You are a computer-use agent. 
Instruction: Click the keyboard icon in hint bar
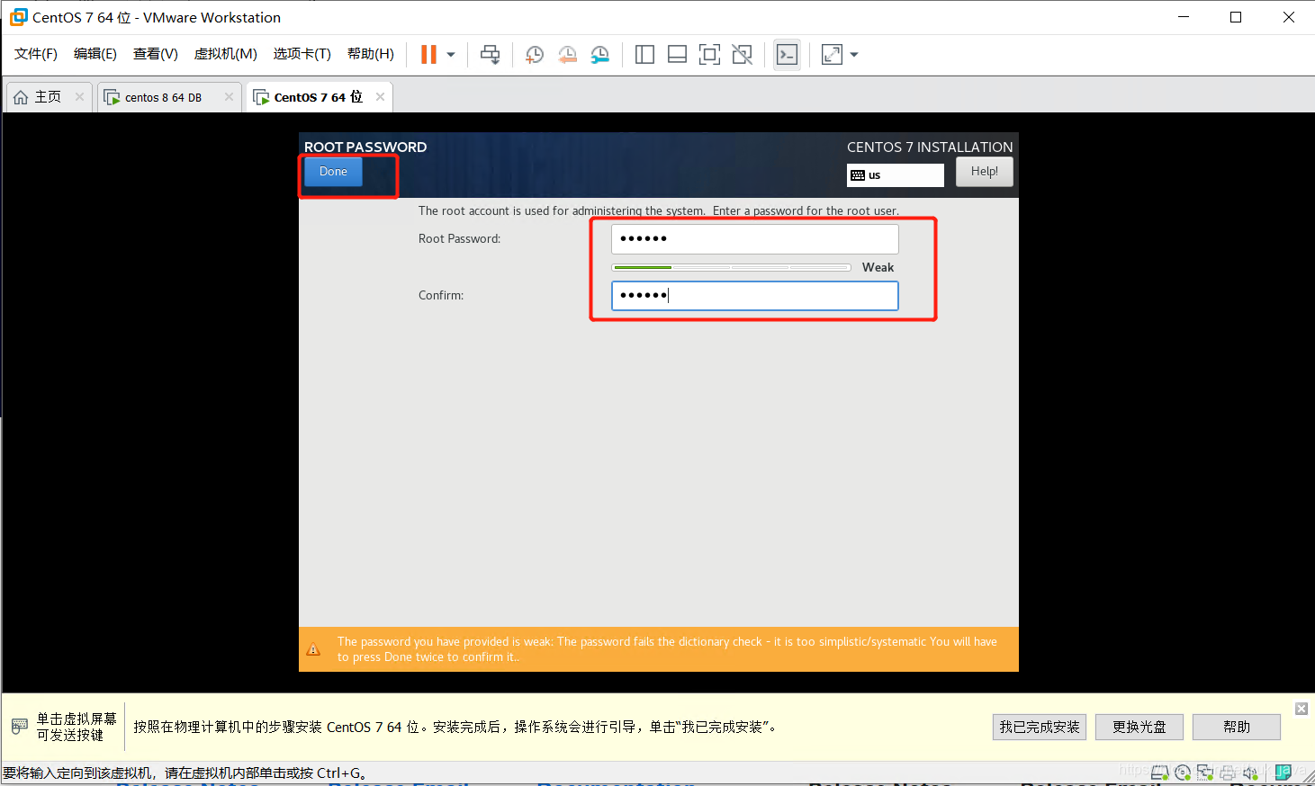click(x=20, y=726)
